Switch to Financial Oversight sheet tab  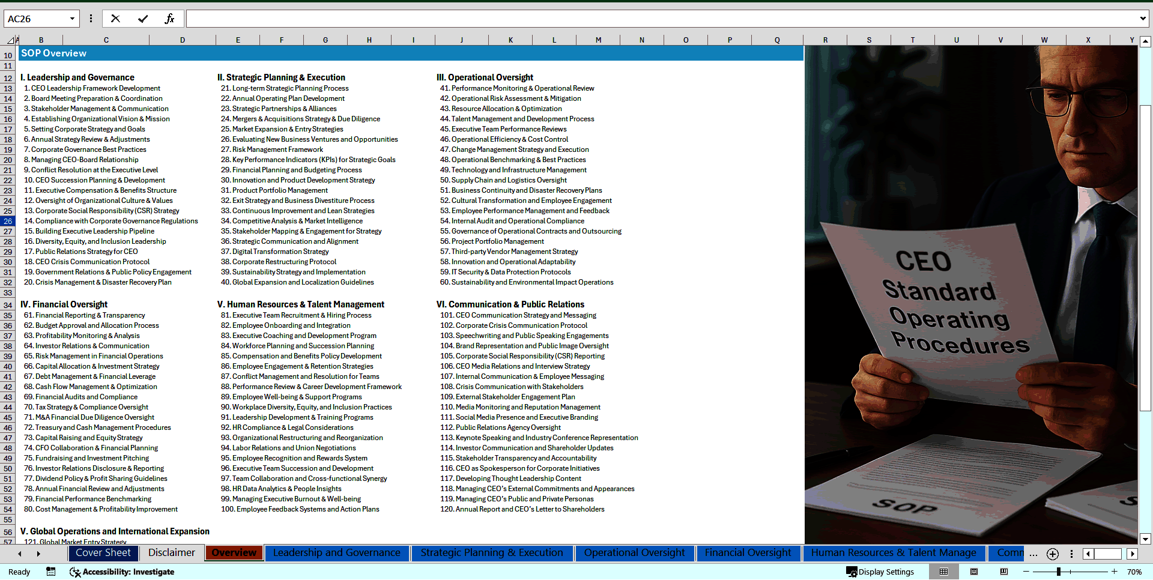click(748, 553)
